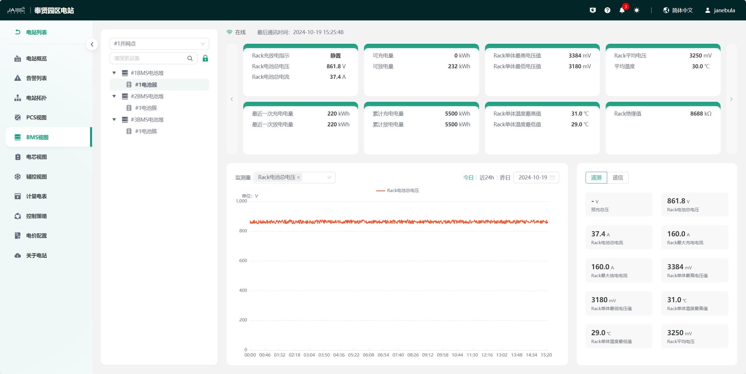The image size is (746, 374).
Task: Toggle the green lock icon near search
Action: [205, 58]
